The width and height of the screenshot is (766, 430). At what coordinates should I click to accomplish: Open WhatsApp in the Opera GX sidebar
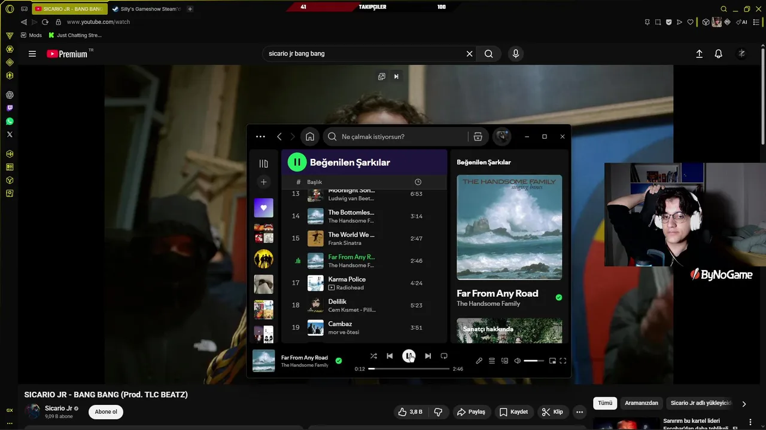click(x=10, y=121)
